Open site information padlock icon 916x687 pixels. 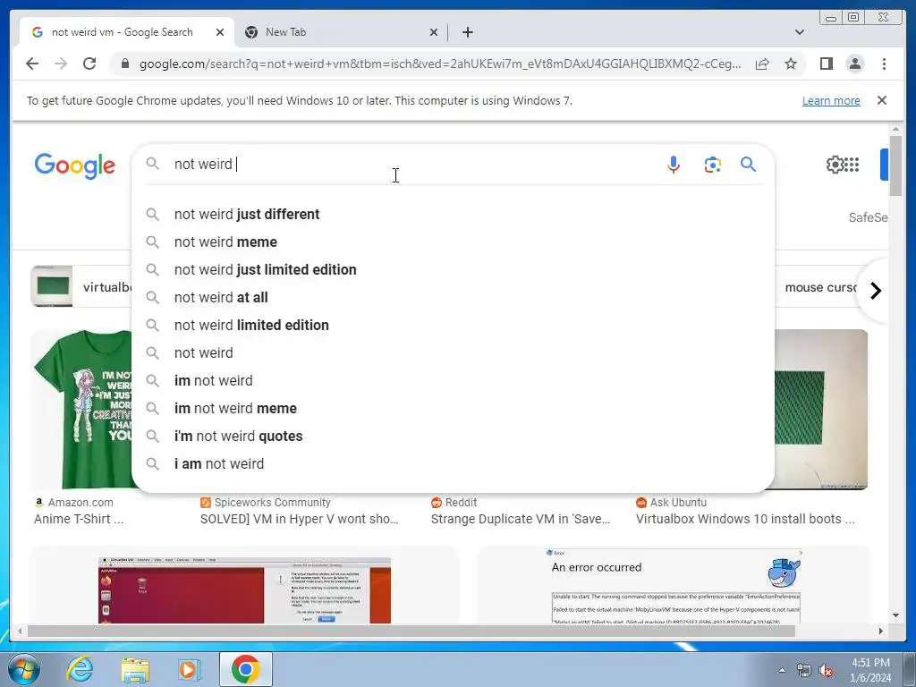click(124, 64)
